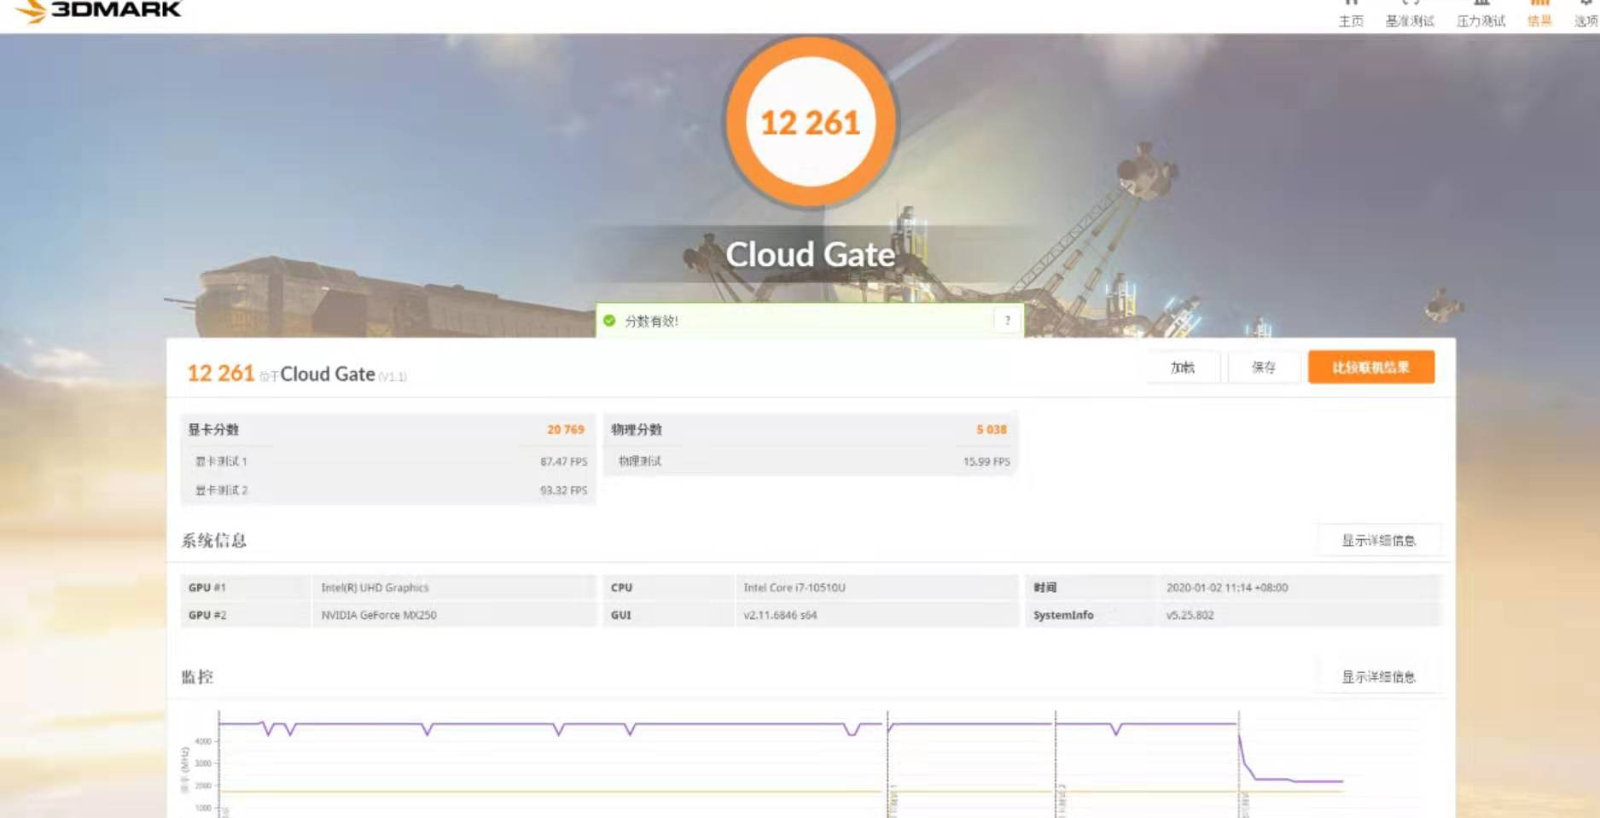
Task: Click the 加载 load button
Action: [1183, 368]
